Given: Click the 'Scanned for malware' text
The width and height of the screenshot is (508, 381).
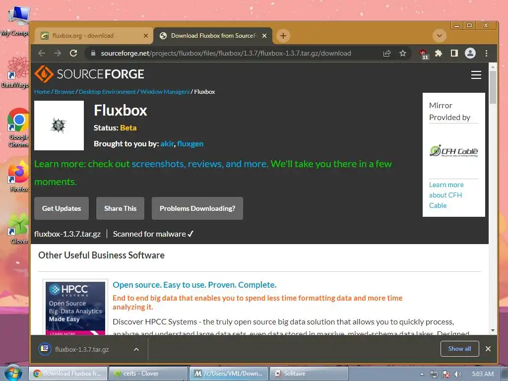Looking at the screenshot, I should click(149, 234).
